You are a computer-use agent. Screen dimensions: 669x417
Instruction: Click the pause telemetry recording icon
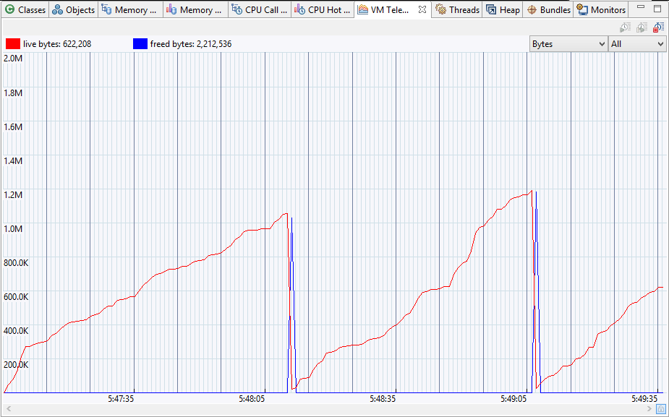pyautogui.click(x=642, y=27)
